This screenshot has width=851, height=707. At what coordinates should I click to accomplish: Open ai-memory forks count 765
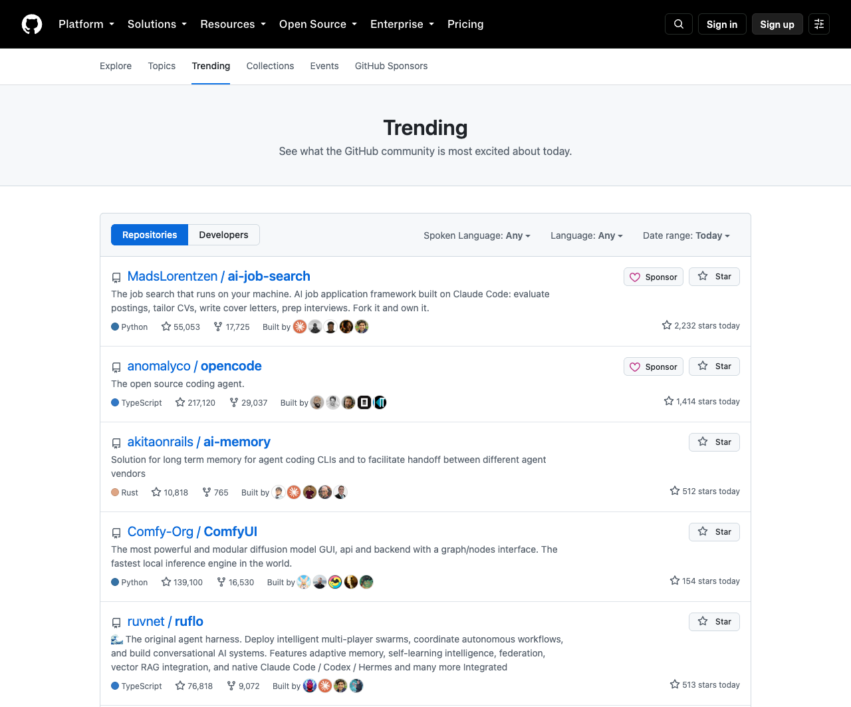(x=215, y=492)
